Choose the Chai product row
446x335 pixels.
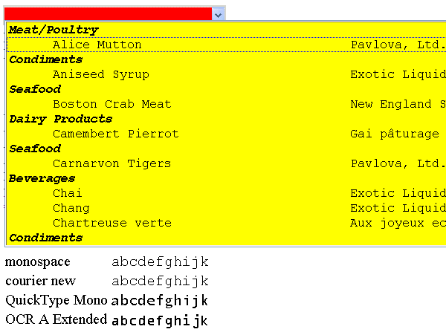(x=227, y=193)
